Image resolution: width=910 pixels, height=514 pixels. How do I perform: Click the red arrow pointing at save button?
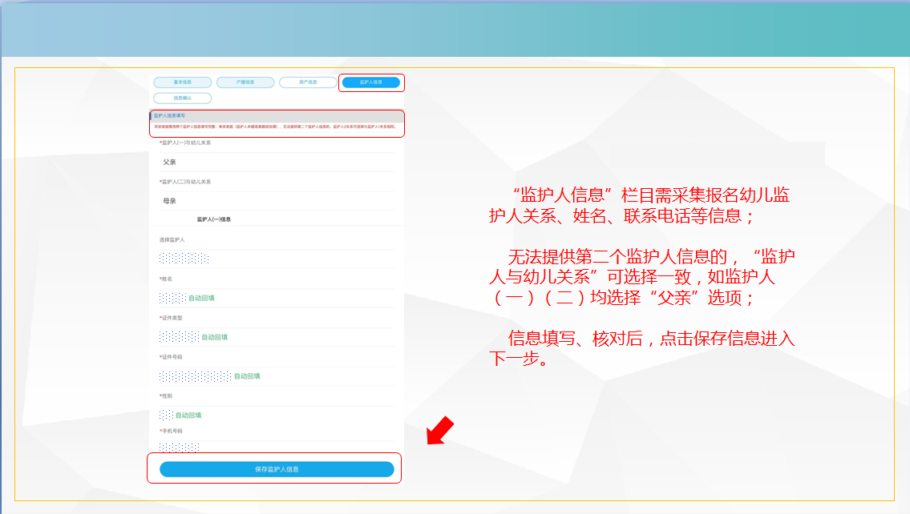click(x=439, y=431)
